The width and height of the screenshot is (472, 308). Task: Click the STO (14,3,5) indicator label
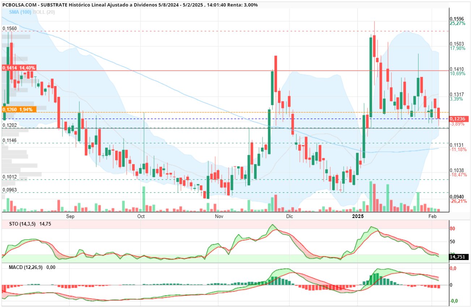[22, 224]
